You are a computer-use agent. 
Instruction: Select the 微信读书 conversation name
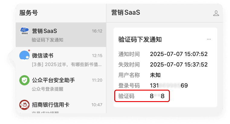pyautogui.click(x=43, y=56)
